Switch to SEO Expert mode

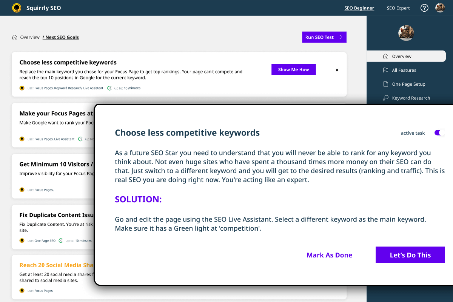pyautogui.click(x=398, y=8)
